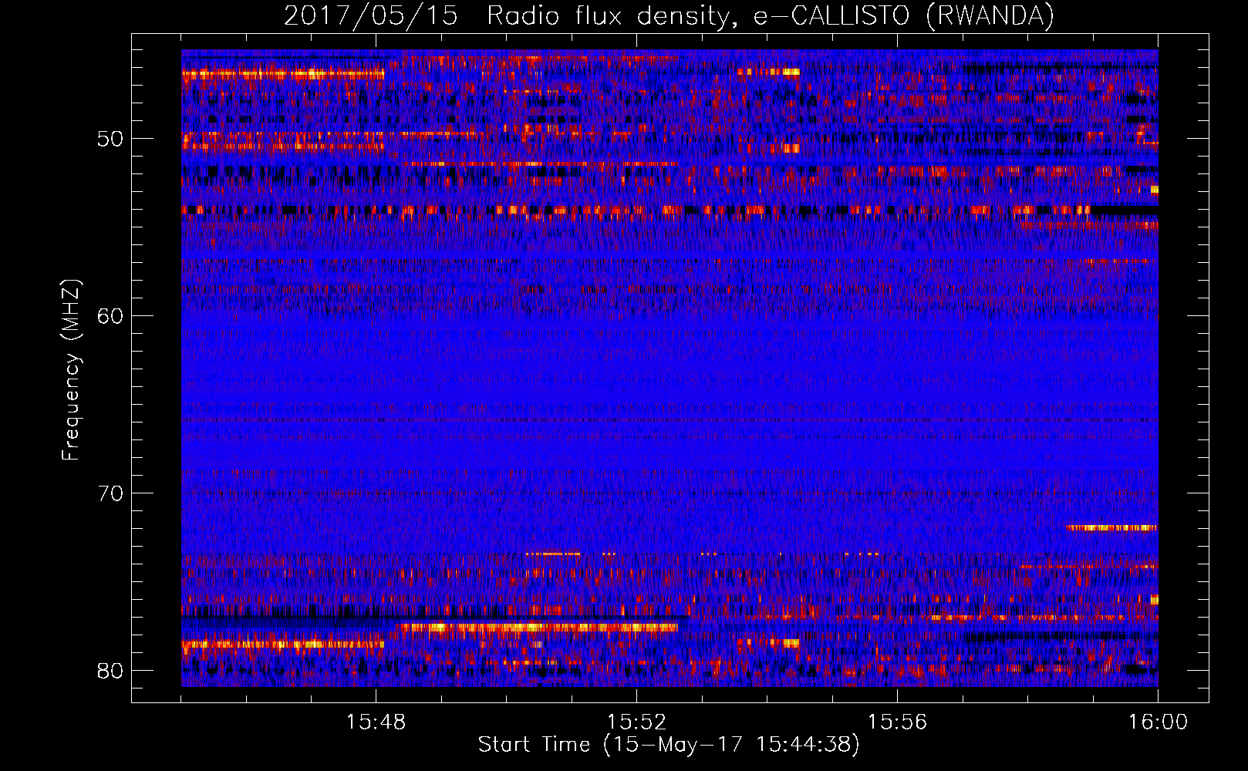Click the 60 frequency tick label
1248x771 pixels.
(x=111, y=315)
